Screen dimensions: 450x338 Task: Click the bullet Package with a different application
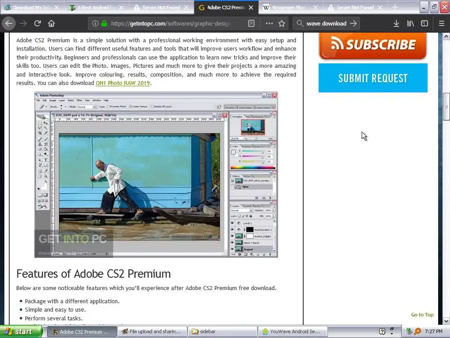(72, 301)
